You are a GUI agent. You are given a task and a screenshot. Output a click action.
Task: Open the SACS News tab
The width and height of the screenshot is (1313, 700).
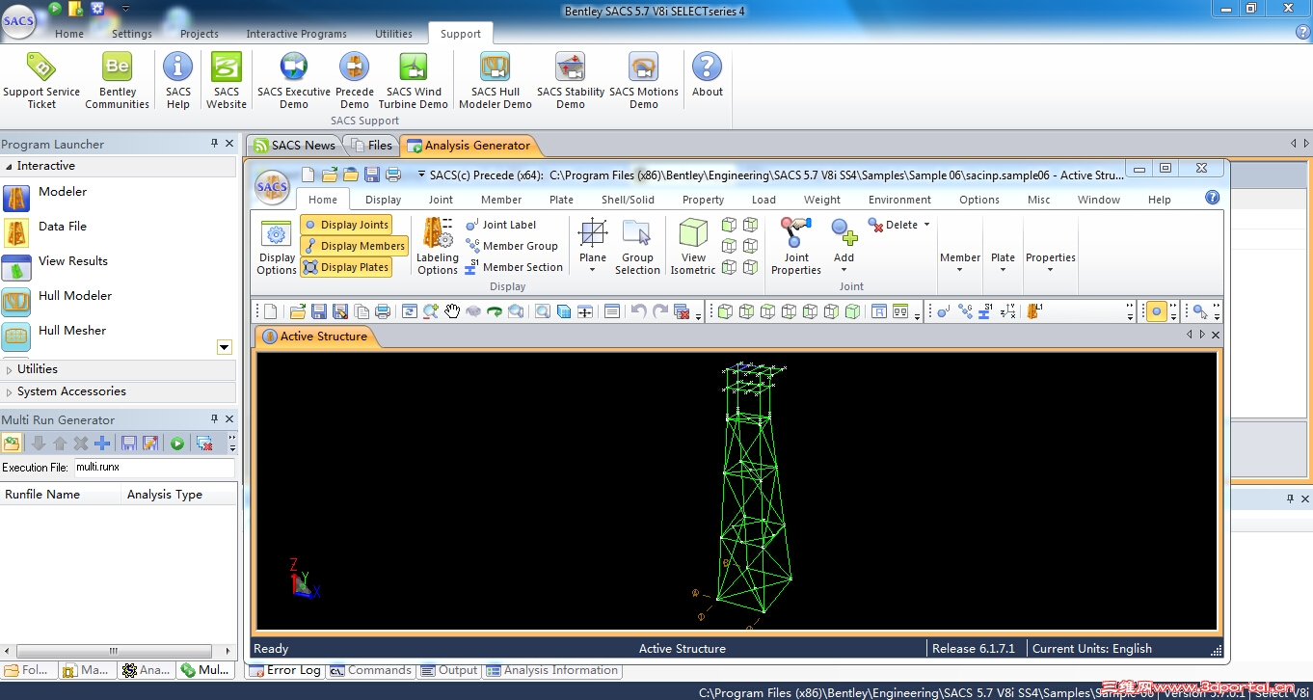[295, 146]
